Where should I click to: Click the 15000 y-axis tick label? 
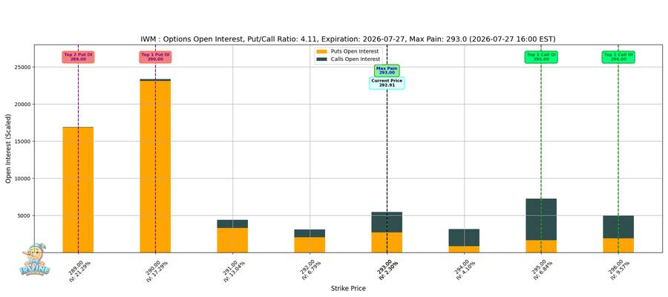pos(23,142)
